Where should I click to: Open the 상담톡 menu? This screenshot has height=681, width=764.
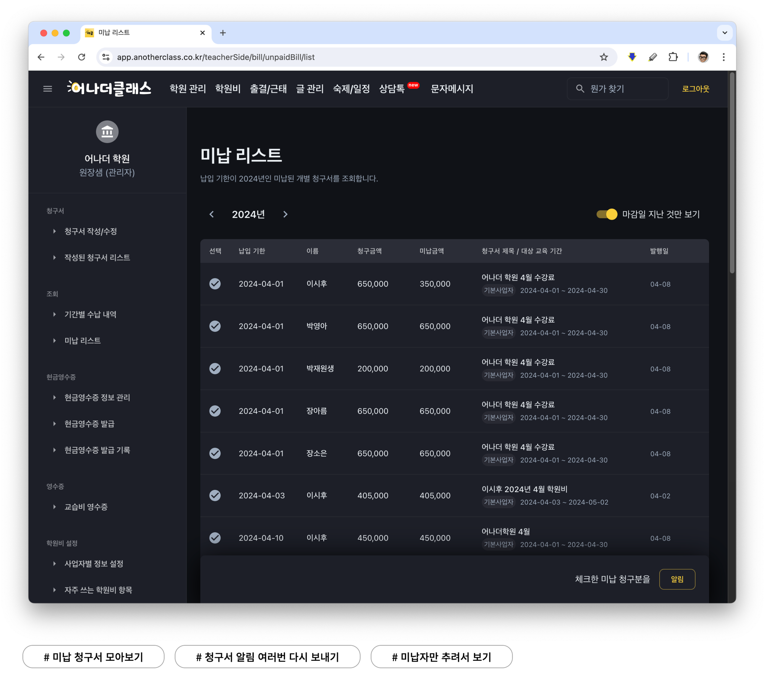point(392,89)
